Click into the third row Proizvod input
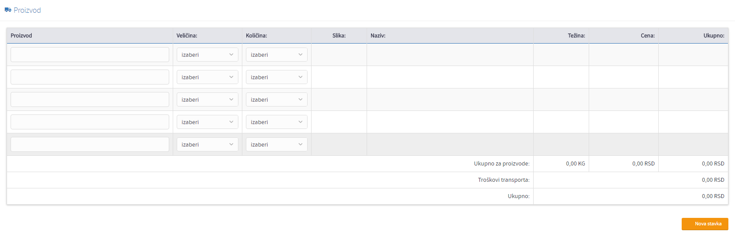This screenshot has height=239, width=735. 90,99
